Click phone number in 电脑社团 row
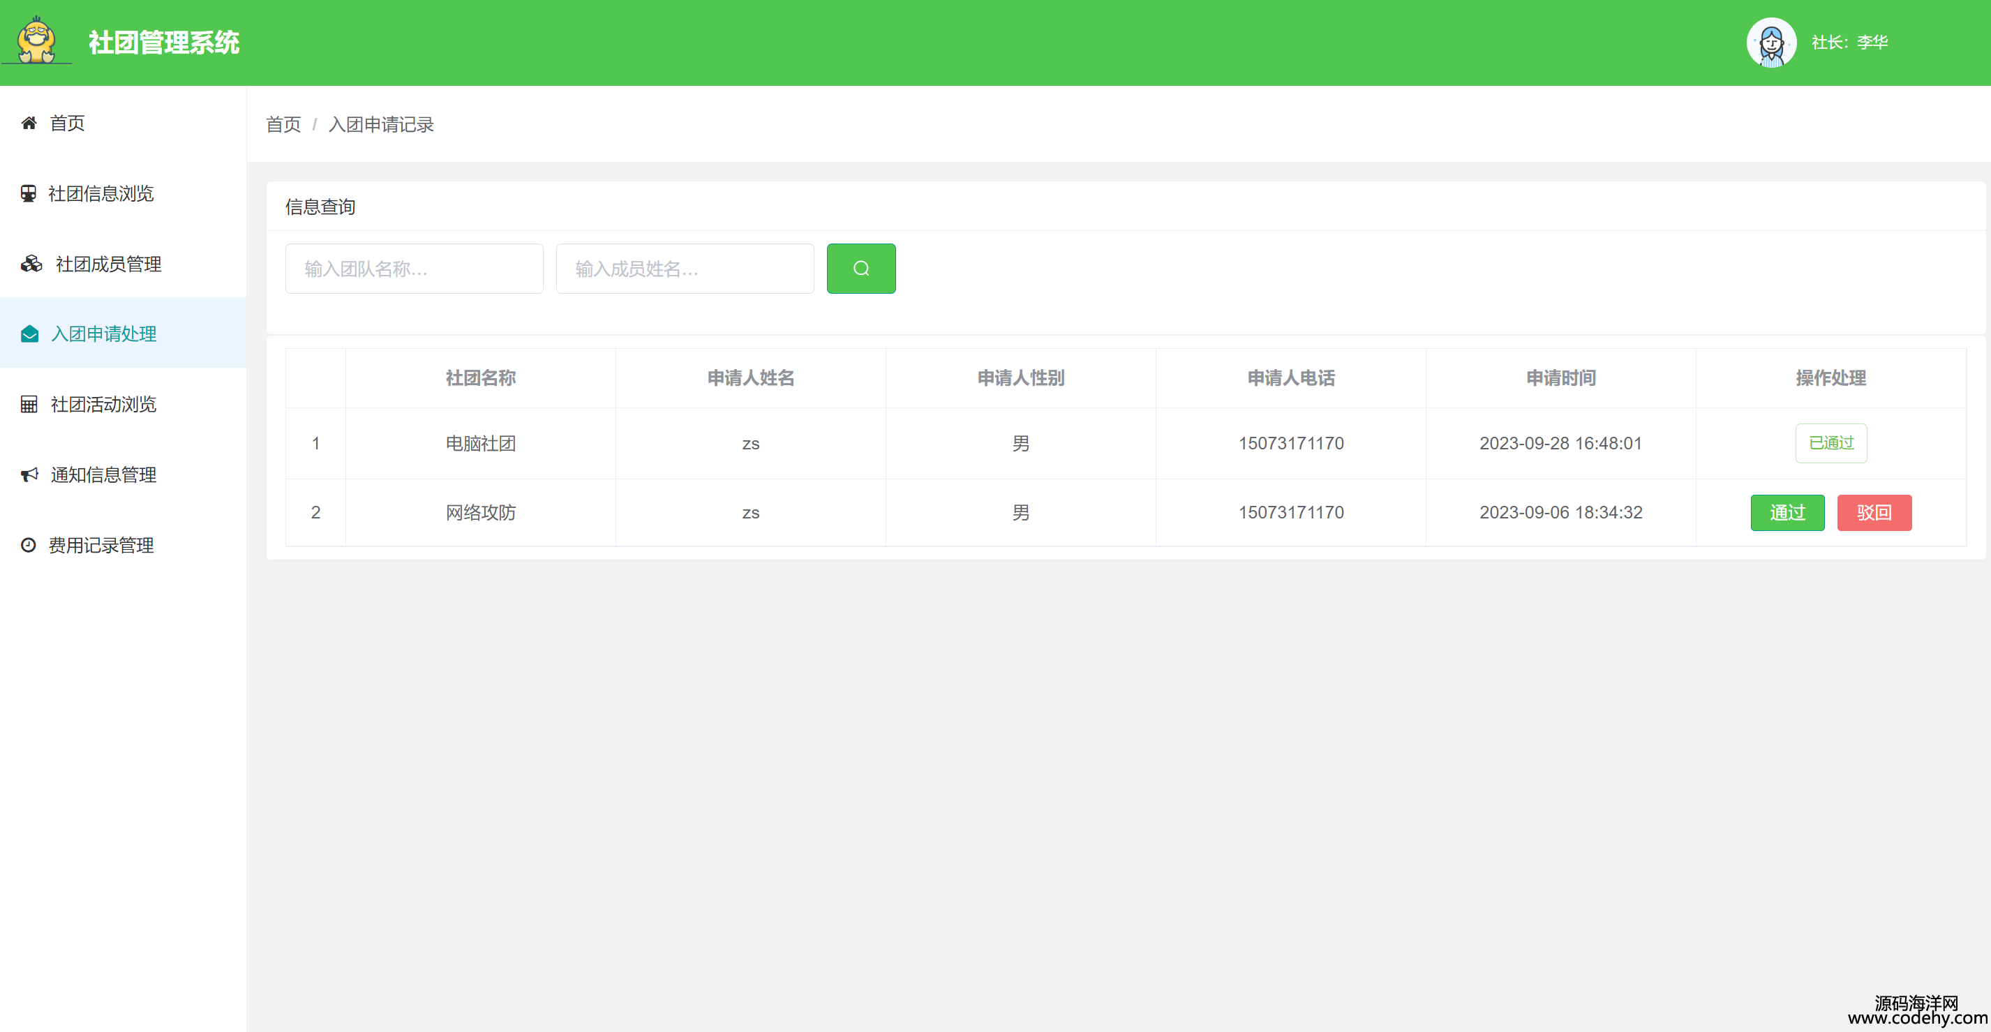The height and width of the screenshot is (1032, 1991). tap(1291, 443)
